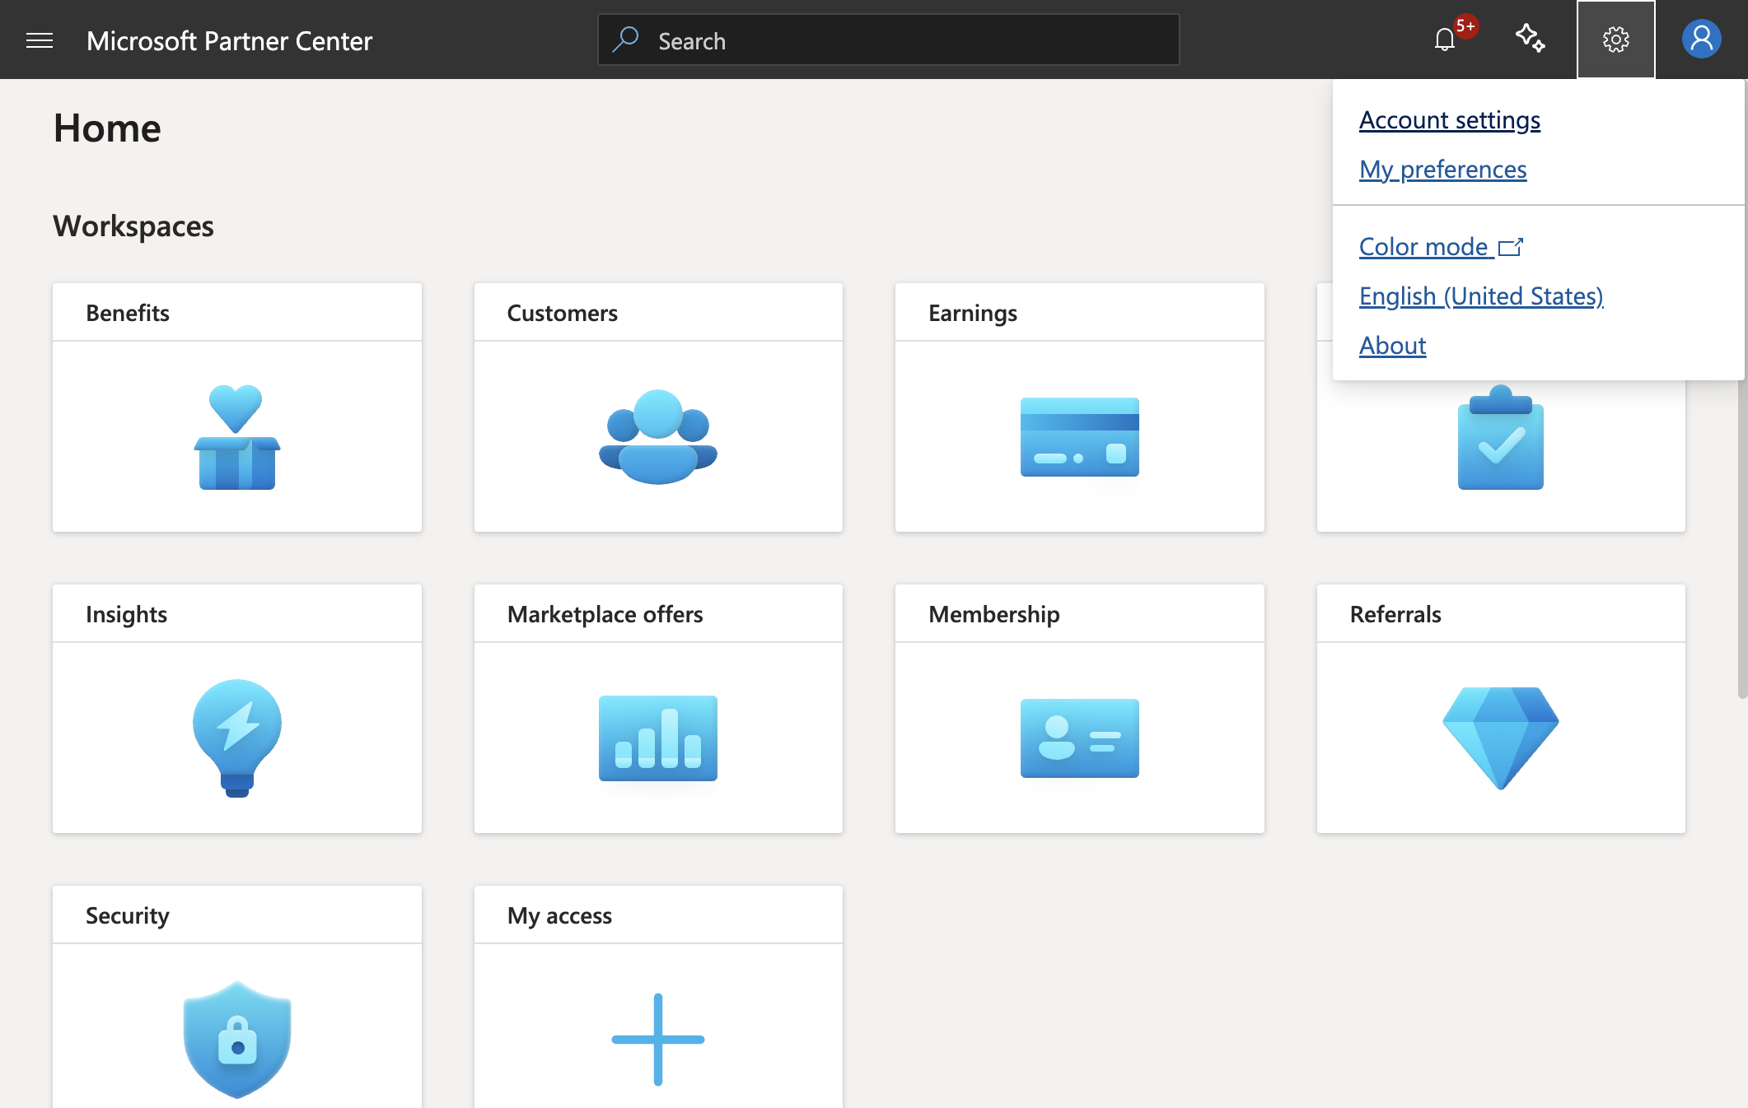This screenshot has width=1748, height=1108.
Task: Click the Microsoft Partner Center title
Action: click(x=229, y=40)
